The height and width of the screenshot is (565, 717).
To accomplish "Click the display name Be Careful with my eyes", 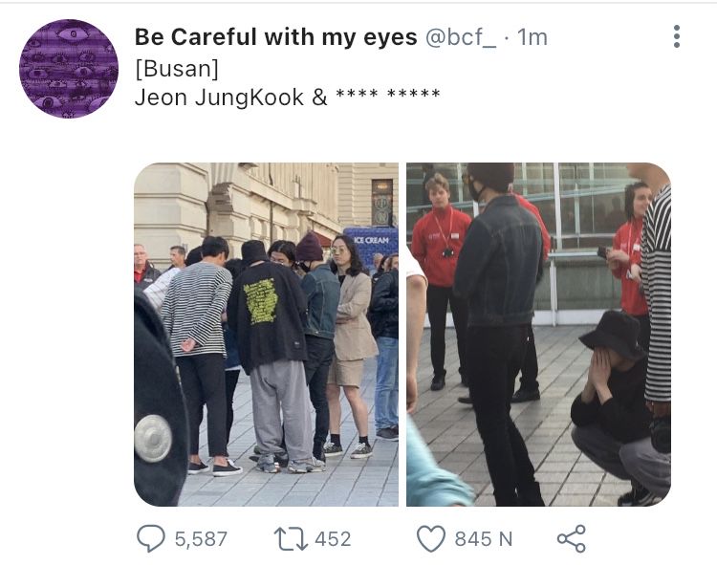I will [x=275, y=37].
